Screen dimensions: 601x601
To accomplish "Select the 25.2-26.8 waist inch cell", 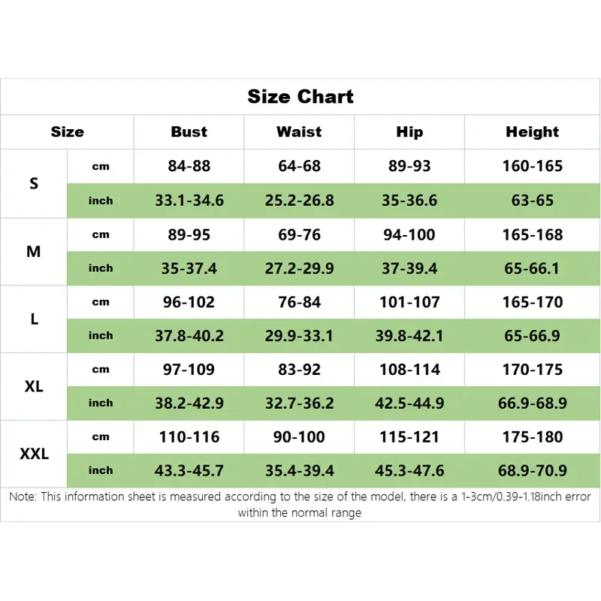I will tap(299, 201).
